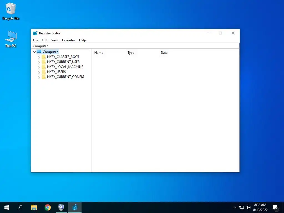The image size is (284, 213).
Task: Click the volume speaker tray icon
Action: (x=248, y=207)
